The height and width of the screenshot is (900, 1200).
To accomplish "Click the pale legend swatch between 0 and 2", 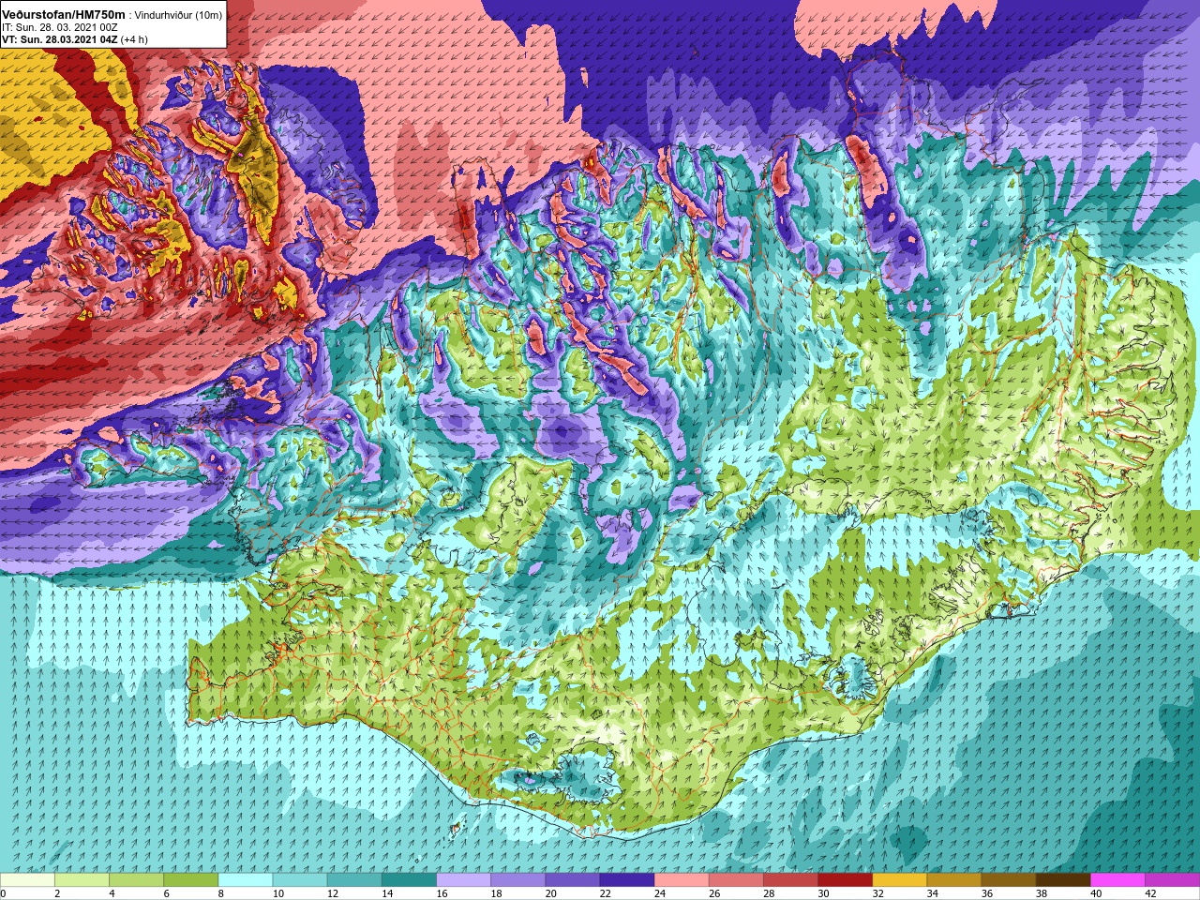I will [x=28, y=880].
